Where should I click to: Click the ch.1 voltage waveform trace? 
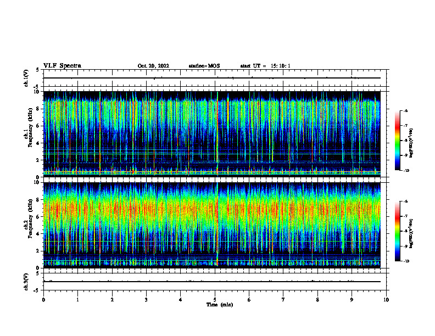(x=212, y=78)
